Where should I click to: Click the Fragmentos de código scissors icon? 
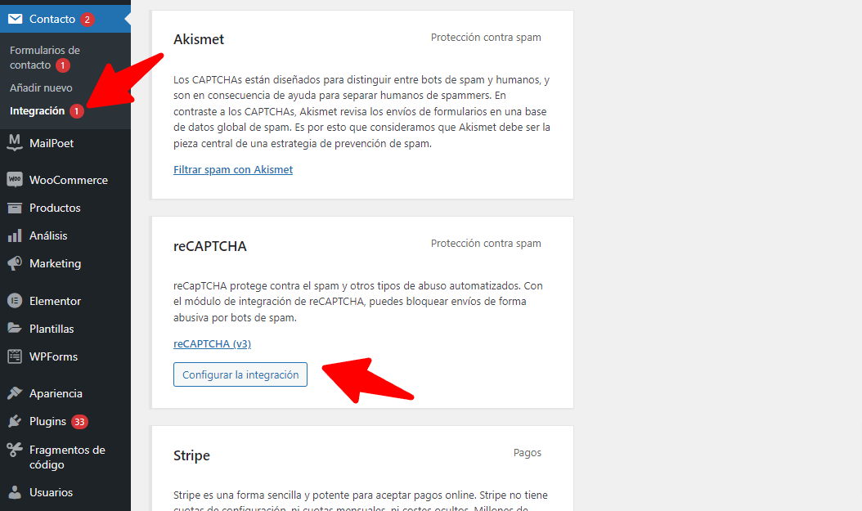(x=15, y=450)
